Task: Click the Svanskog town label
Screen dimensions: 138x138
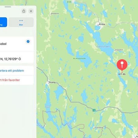Action: pyautogui.click(x=98, y=128)
